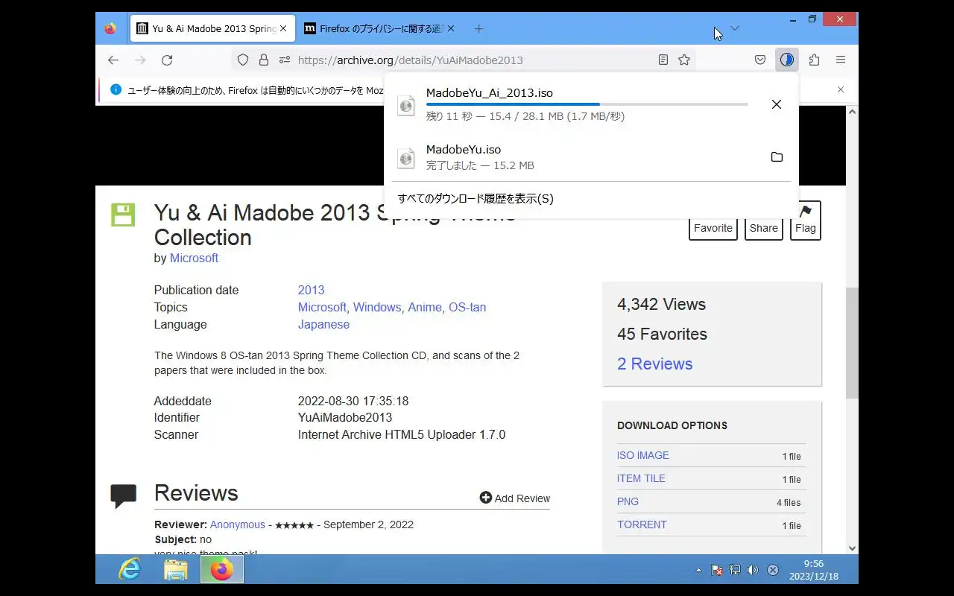
Task: Close the Yu & Ai Madobe tab
Action: click(282, 29)
